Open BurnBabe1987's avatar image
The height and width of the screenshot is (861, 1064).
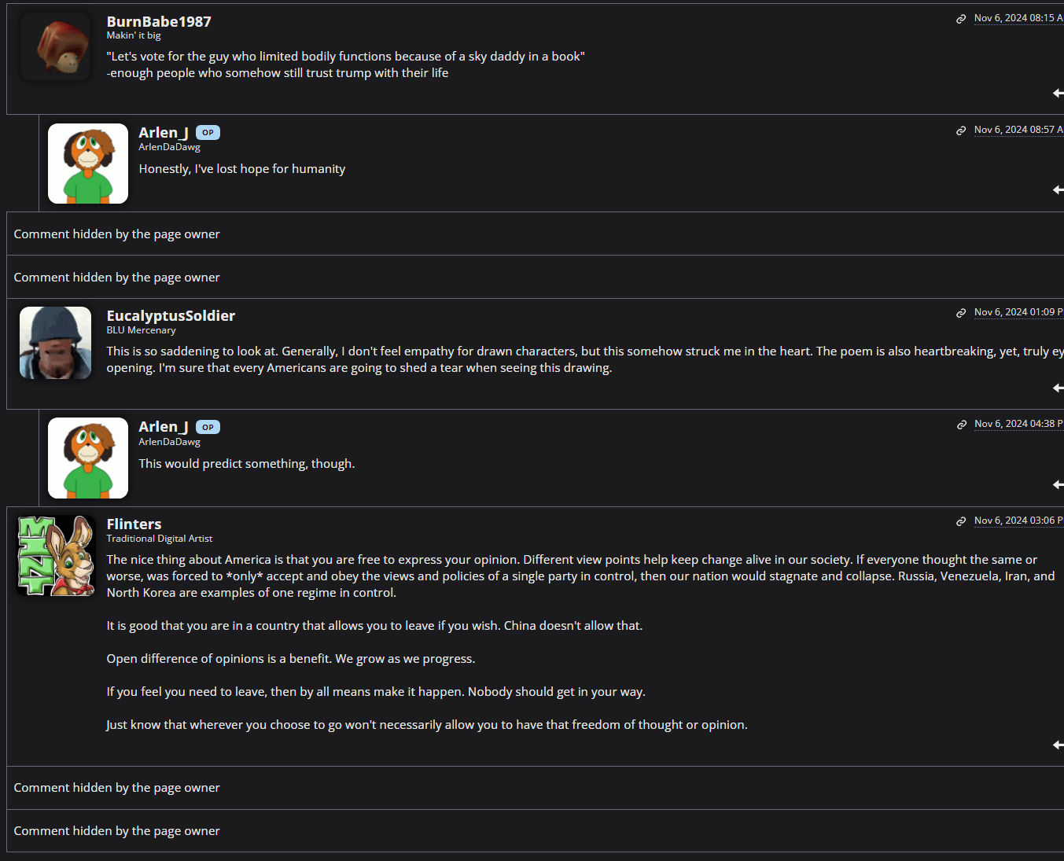tap(55, 47)
